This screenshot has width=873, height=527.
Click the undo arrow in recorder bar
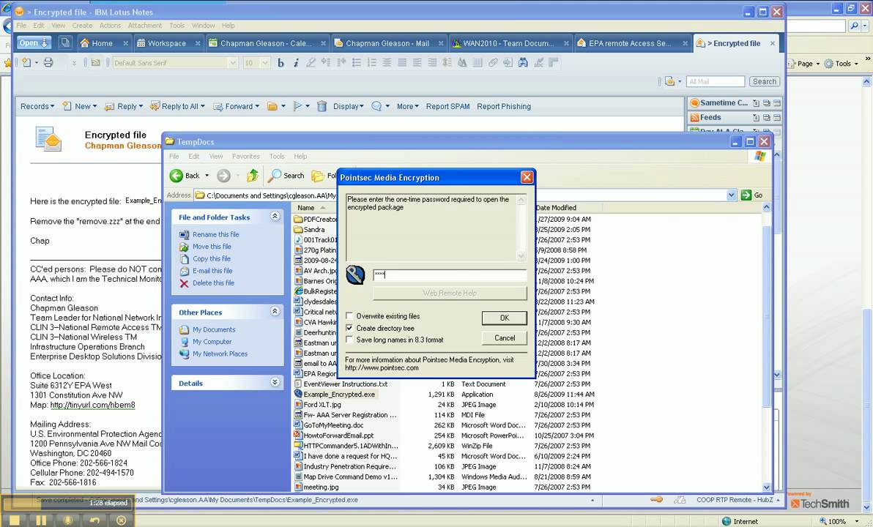(x=94, y=520)
